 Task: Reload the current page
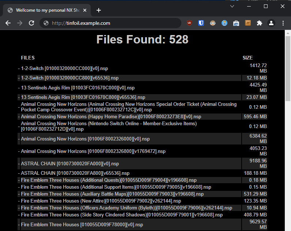[x=31, y=23]
